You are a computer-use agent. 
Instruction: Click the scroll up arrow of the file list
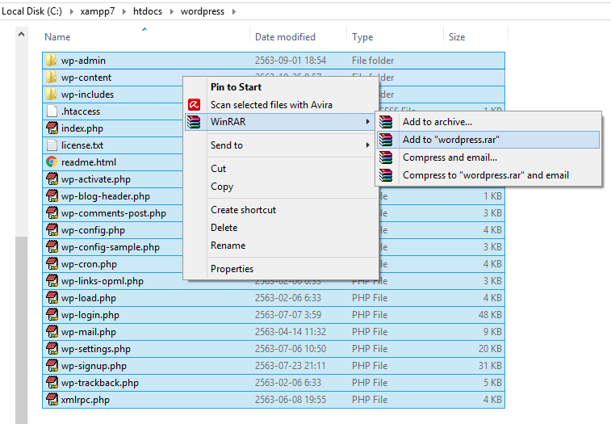coord(22,35)
